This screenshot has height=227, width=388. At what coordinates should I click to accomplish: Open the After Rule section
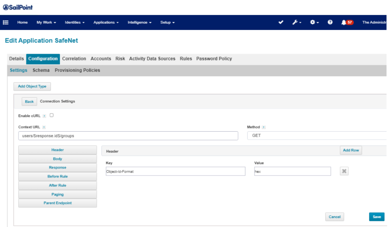click(58, 185)
